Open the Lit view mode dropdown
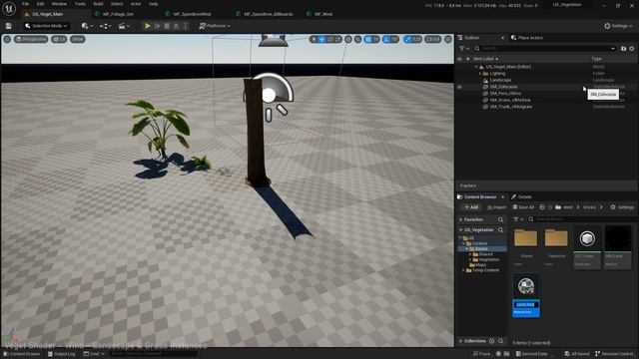The height and width of the screenshot is (359, 639). click(x=60, y=39)
